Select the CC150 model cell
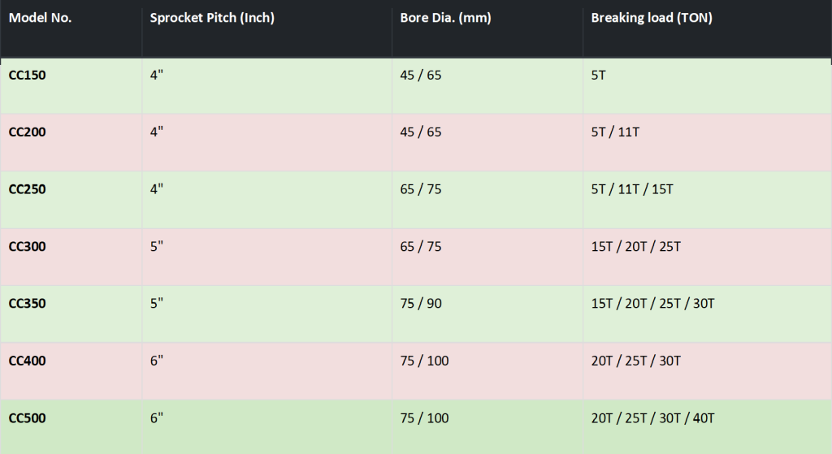The width and height of the screenshot is (832, 454). coord(28,75)
